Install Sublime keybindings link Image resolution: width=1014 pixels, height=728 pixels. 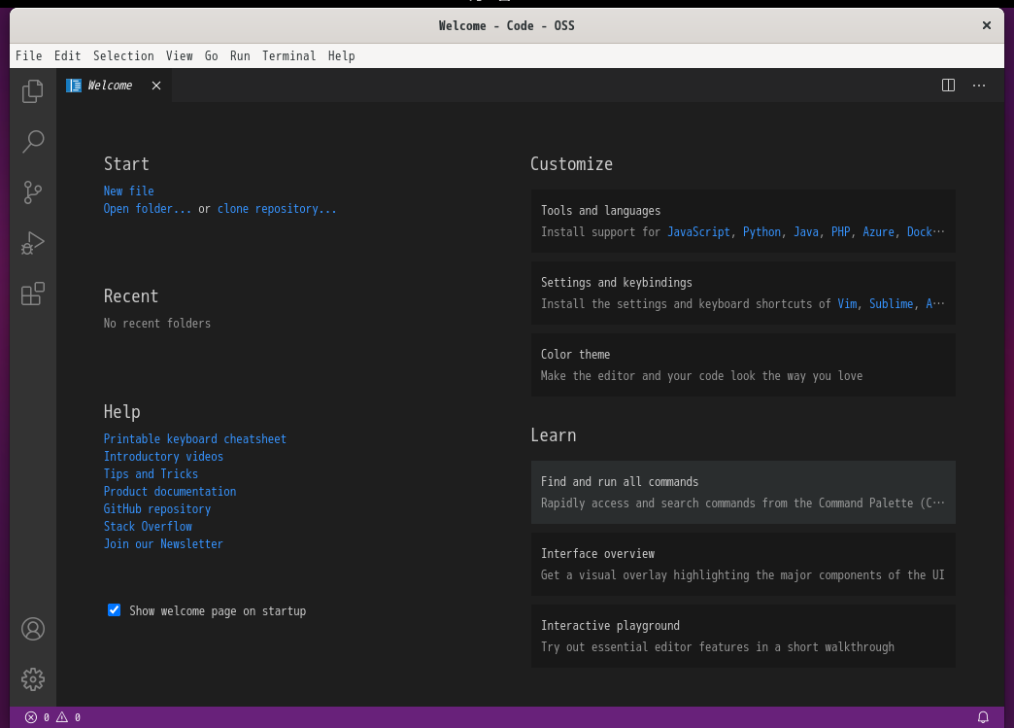click(891, 303)
